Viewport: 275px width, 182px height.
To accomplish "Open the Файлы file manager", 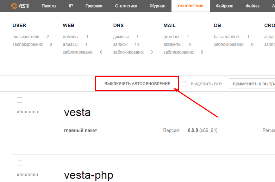I will 252,6.
